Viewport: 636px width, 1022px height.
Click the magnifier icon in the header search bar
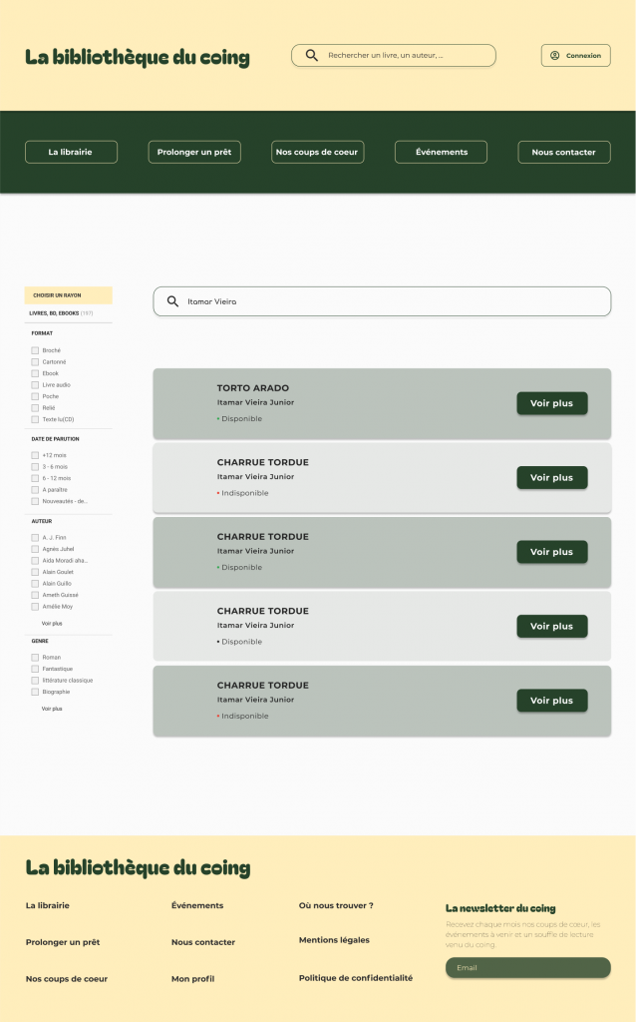coord(312,56)
